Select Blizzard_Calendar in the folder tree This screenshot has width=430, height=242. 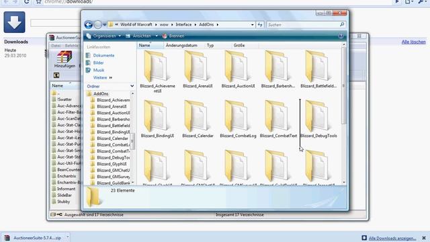click(112, 138)
